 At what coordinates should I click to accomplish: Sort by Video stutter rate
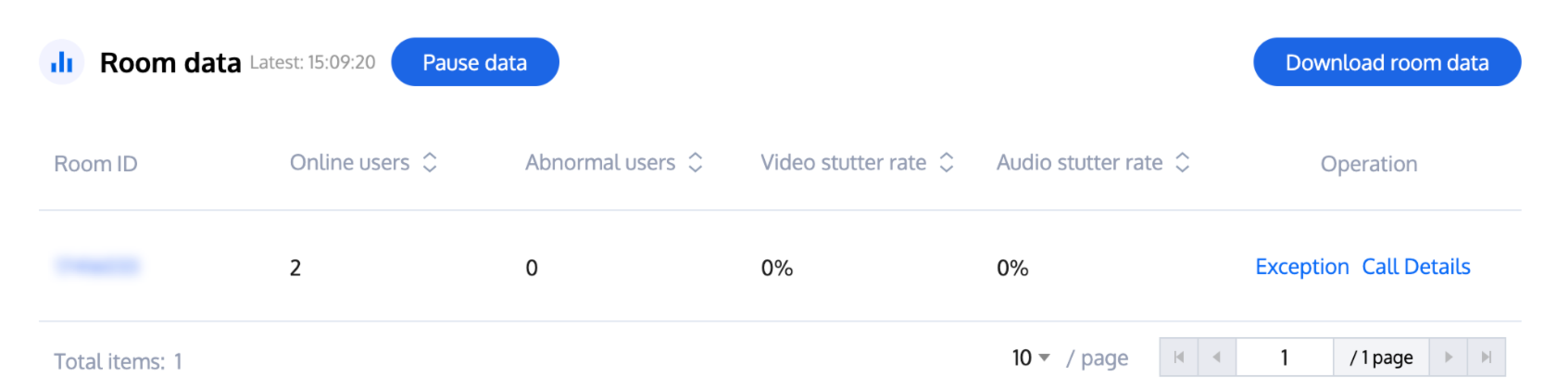tap(947, 163)
